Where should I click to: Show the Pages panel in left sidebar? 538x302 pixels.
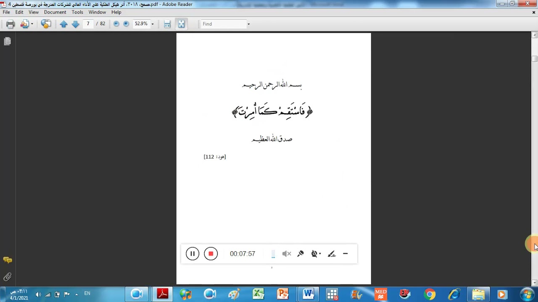tap(7, 41)
